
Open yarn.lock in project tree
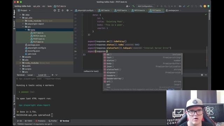[x=32, y=54]
